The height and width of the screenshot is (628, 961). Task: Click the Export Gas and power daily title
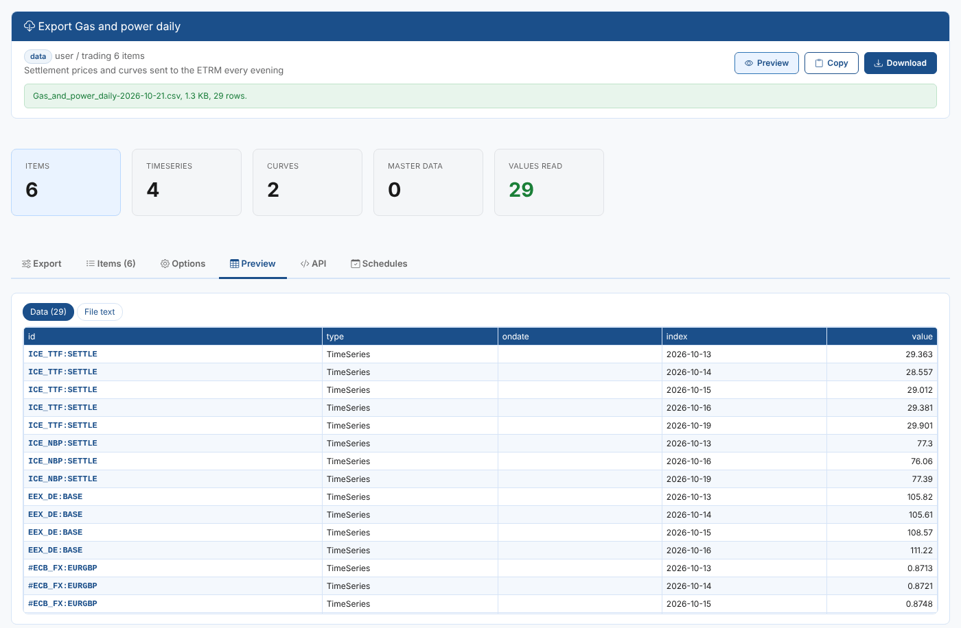click(x=109, y=26)
